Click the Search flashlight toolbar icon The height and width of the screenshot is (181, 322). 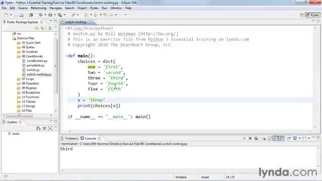73,15
